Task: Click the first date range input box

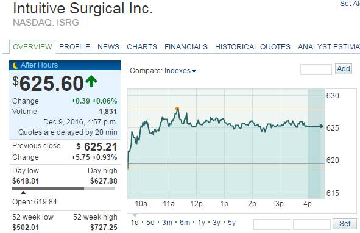Action: click(272, 224)
